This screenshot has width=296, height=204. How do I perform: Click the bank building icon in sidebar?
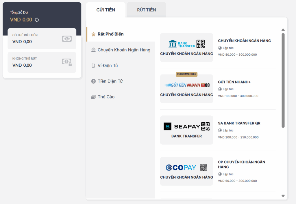[x=93, y=50]
